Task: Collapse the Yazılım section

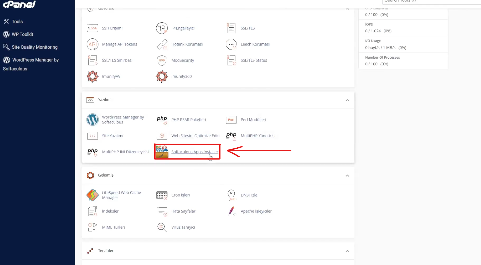Action: coord(347,100)
